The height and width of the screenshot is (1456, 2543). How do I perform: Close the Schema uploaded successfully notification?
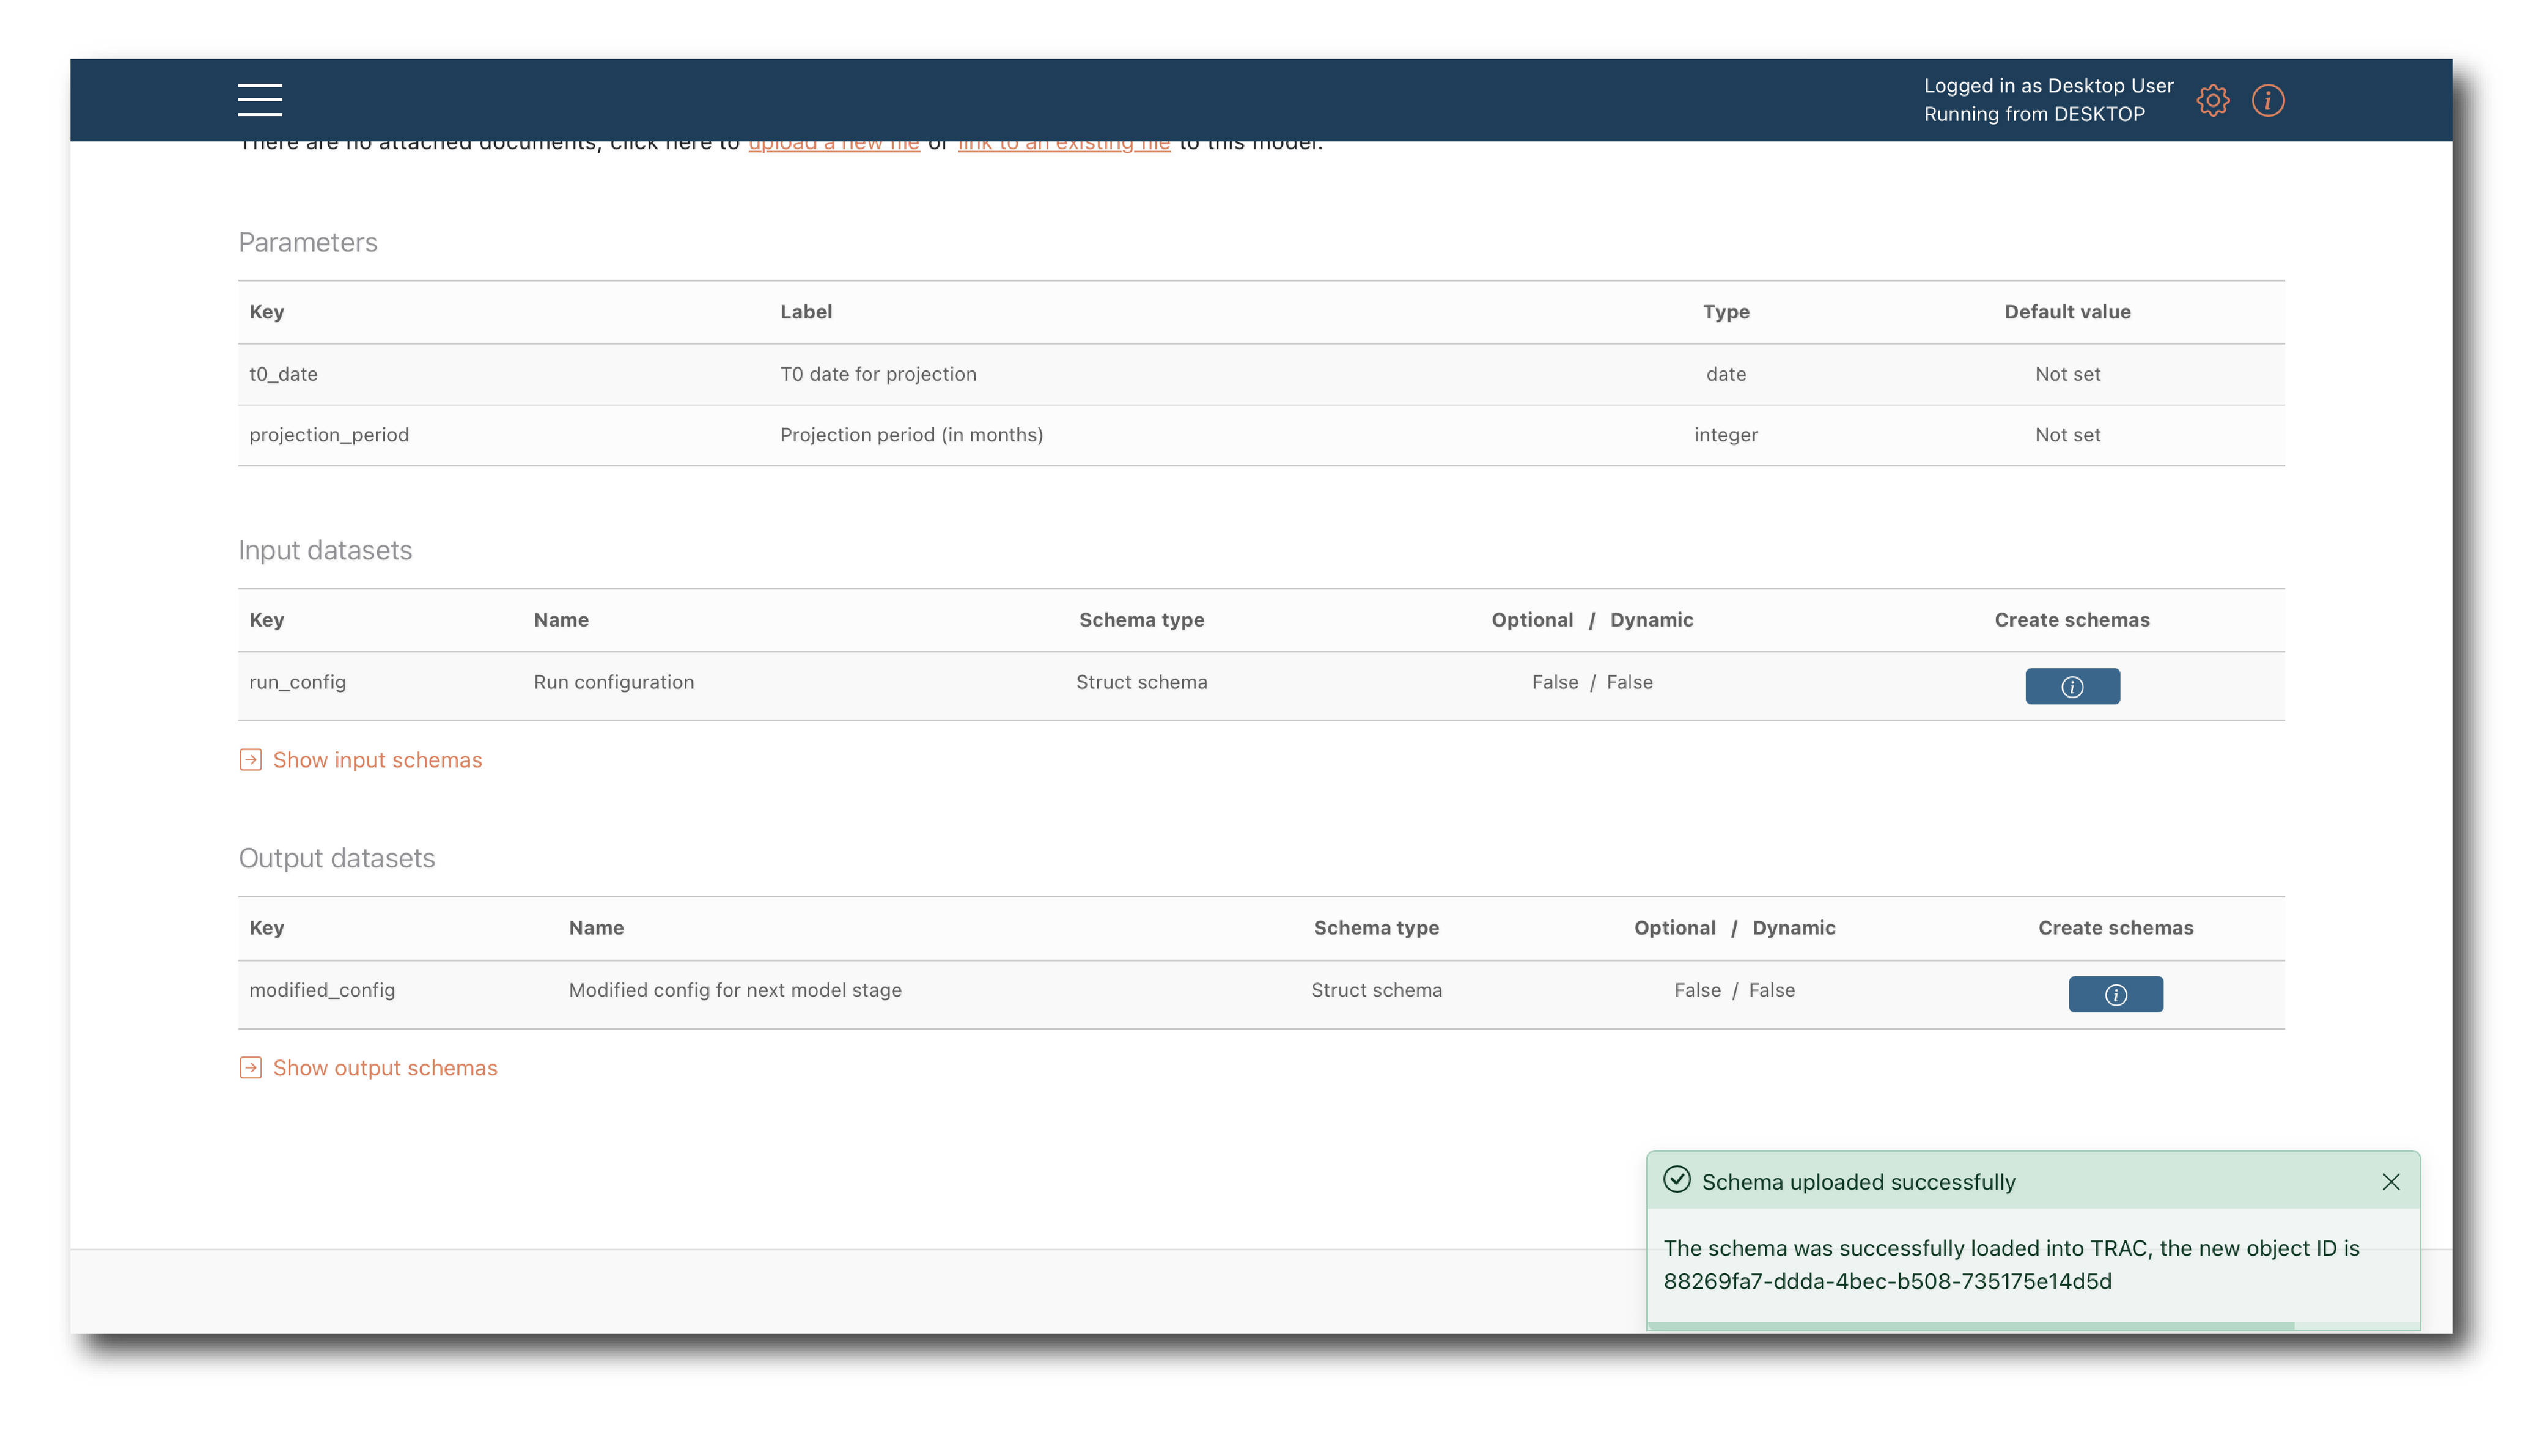[x=2390, y=1182]
